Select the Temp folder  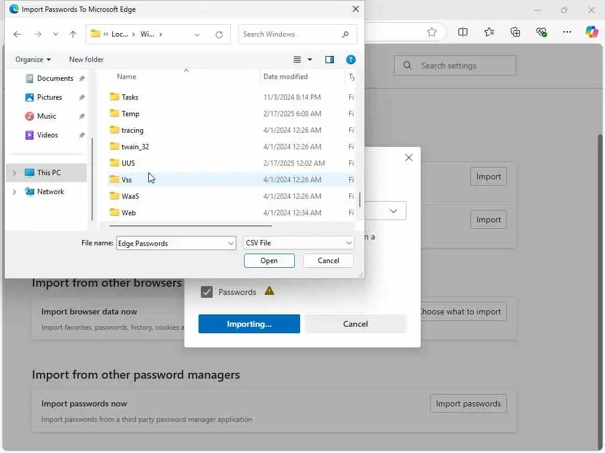coord(130,114)
